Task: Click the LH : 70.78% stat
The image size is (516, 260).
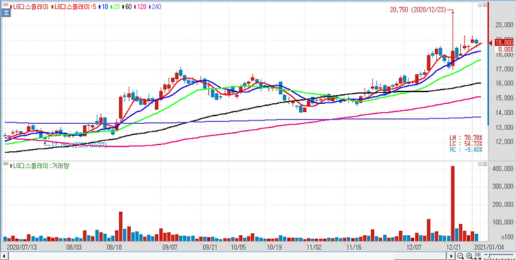Action: pyautogui.click(x=466, y=138)
